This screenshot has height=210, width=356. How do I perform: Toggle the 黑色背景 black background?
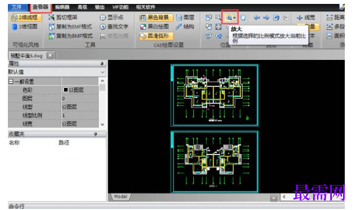(156, 17)
